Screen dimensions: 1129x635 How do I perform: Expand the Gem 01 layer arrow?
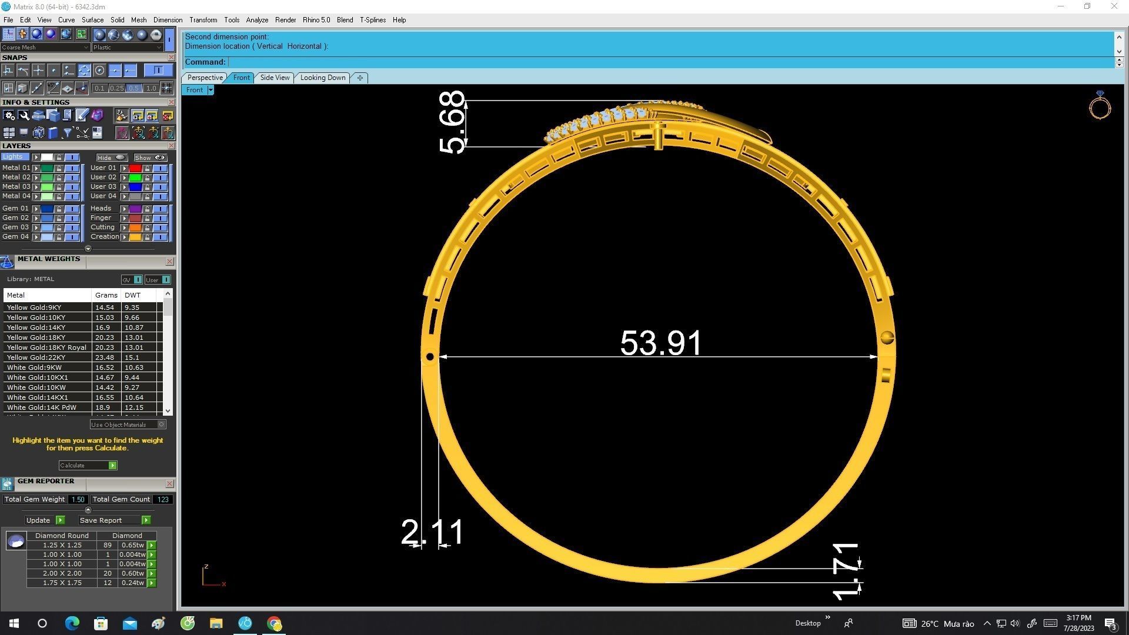pyautogui.click(x=36, y=209)
